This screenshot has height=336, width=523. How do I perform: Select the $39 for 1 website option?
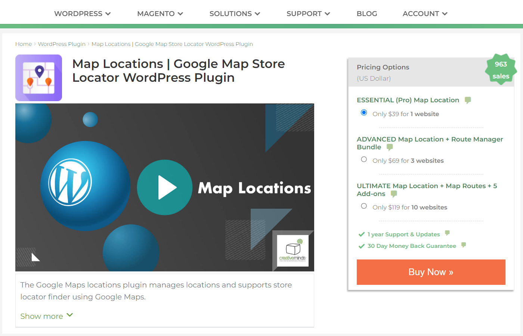tap(364, 113)
